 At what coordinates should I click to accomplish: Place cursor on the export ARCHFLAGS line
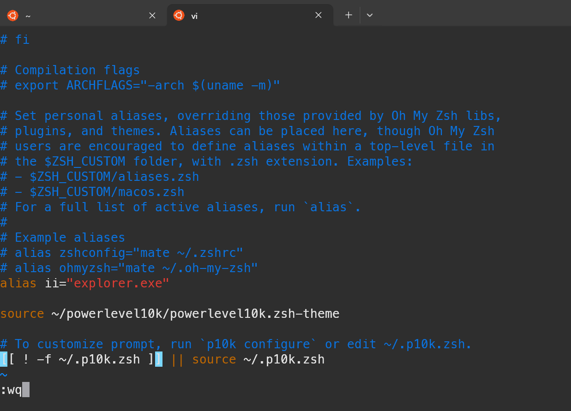click(140, 85)
